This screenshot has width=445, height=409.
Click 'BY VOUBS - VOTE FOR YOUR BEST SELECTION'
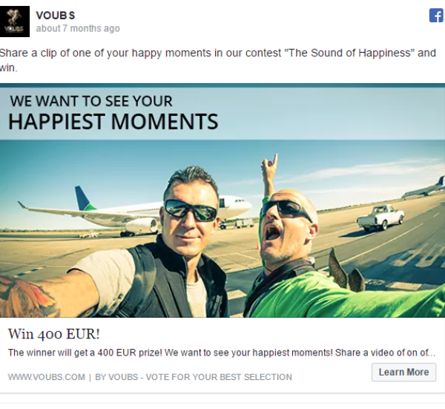194,377
